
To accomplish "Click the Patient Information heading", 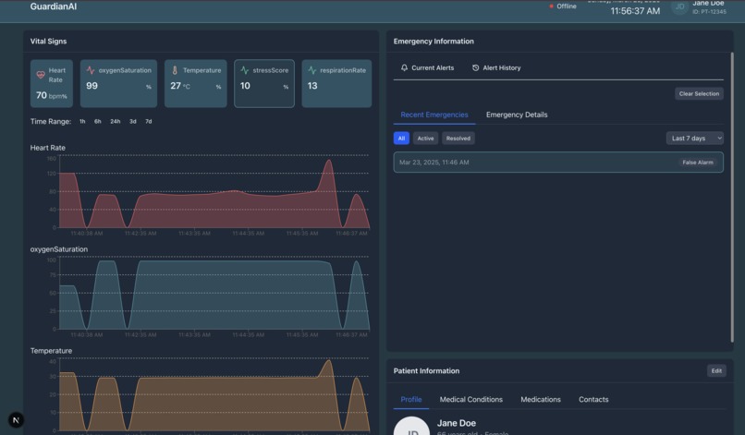I will point(426,371).
